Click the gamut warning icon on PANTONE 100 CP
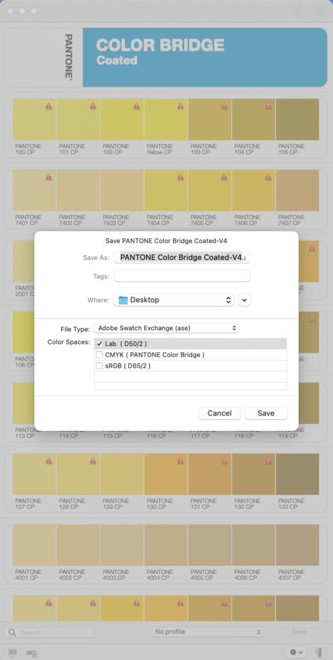This screenshot has height=660, width=333. (x=49, y=106)
